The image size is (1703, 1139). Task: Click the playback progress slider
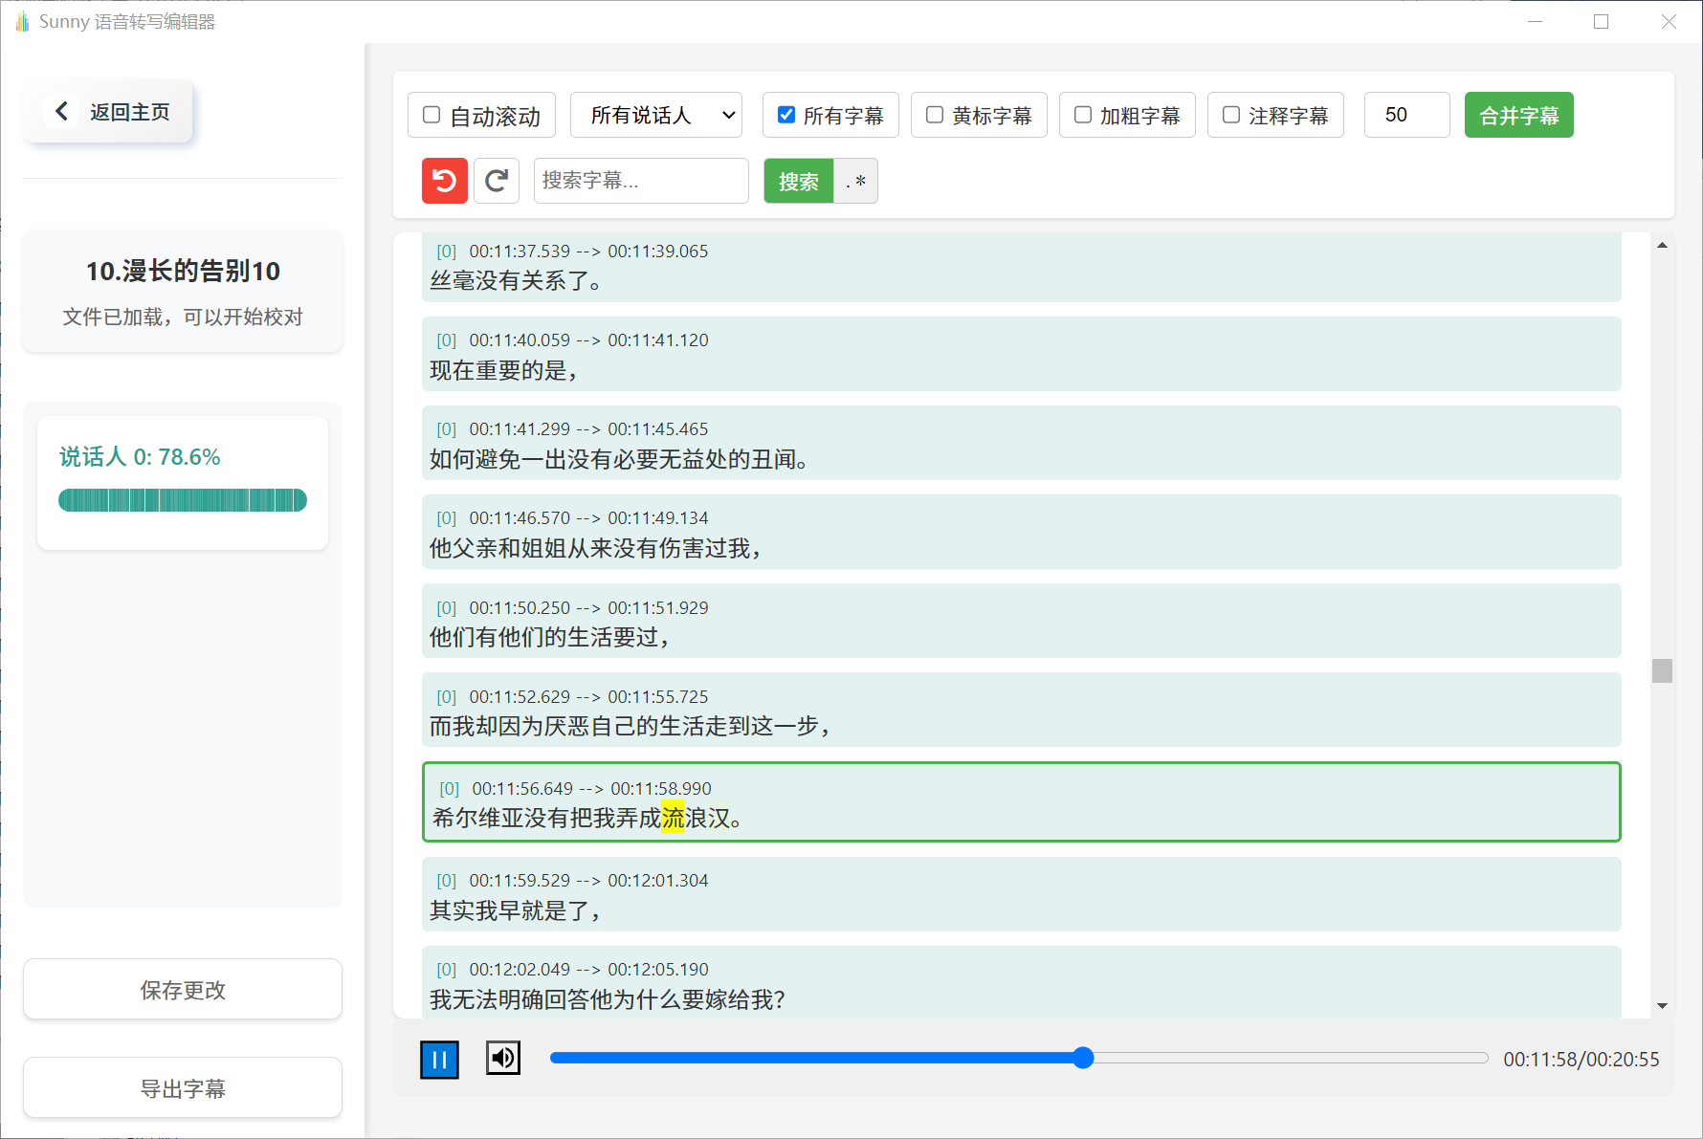click(1082, 1058)
